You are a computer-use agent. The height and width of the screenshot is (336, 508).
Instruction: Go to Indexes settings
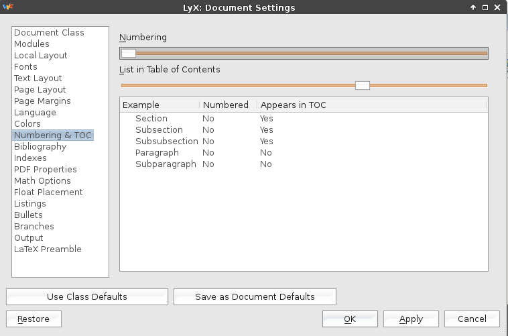click(x=30, y=158)
